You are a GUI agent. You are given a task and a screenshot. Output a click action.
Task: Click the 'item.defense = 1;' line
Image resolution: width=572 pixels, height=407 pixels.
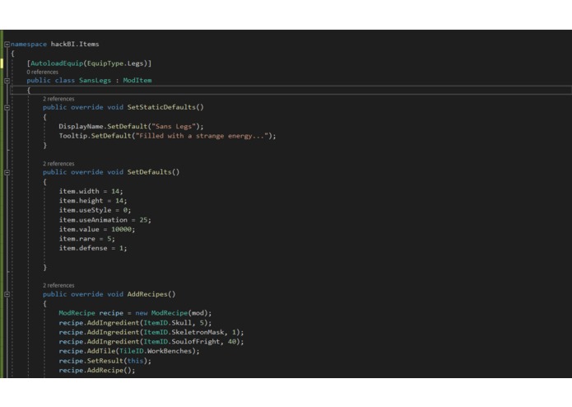(x=93, y=249)
